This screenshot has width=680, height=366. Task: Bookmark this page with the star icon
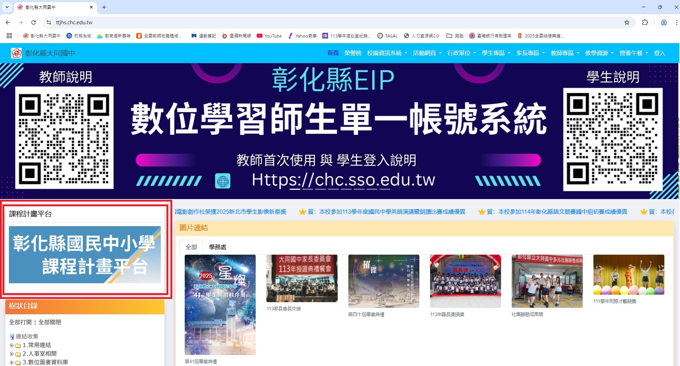pyautogui.click(x=627, y=22)
